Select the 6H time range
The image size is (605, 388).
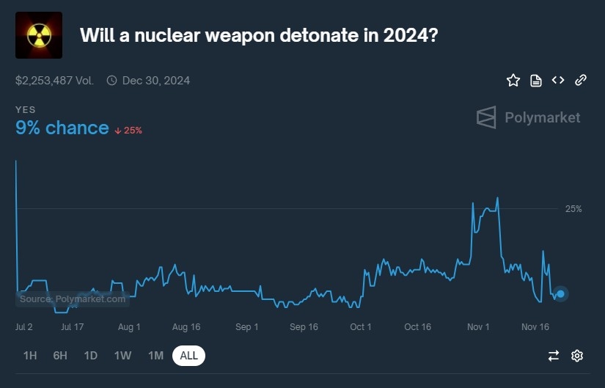60,356
